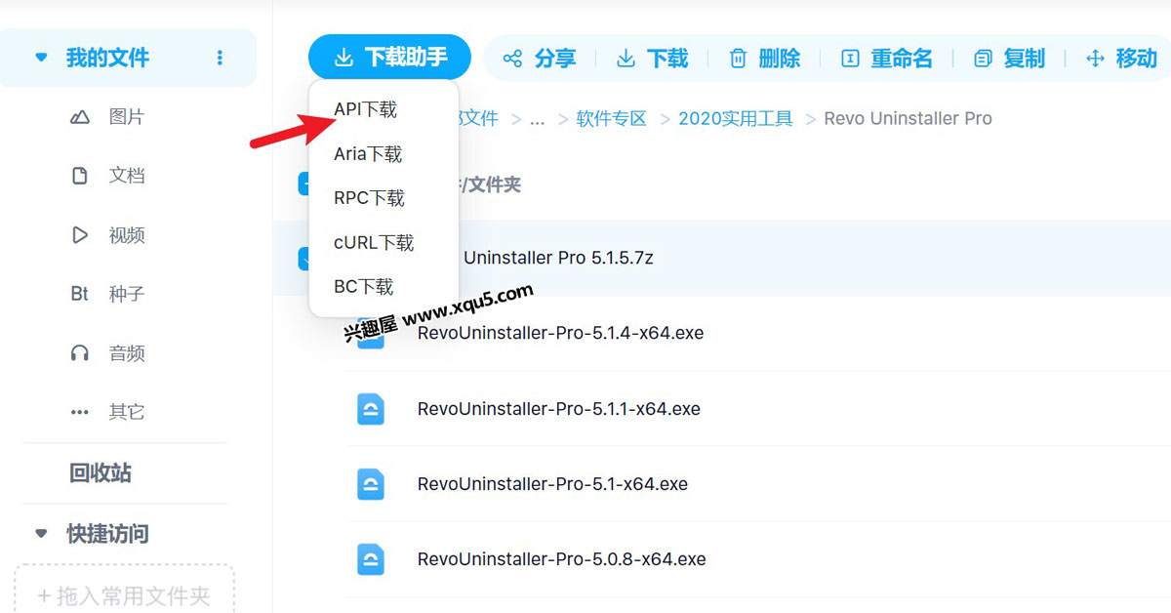Click the 下载 download toolbar button
This screenshot has height=613, width=1171.
[x=652, y=59]
